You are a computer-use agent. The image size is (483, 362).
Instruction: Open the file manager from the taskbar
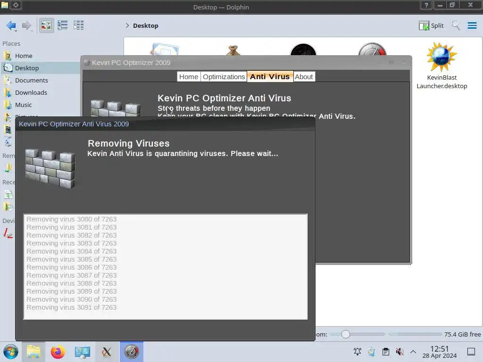point(33,352)
